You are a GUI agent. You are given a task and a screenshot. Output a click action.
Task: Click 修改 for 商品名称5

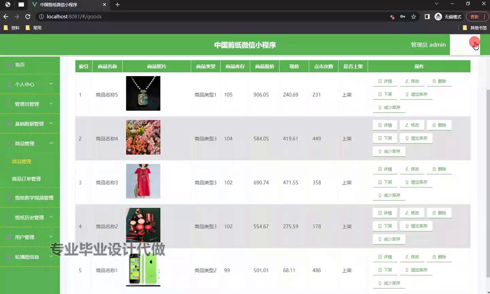412,81
